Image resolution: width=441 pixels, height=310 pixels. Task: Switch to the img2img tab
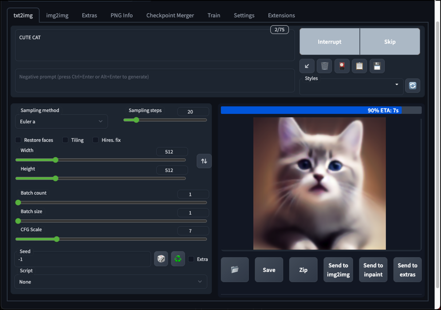(57, 15)
